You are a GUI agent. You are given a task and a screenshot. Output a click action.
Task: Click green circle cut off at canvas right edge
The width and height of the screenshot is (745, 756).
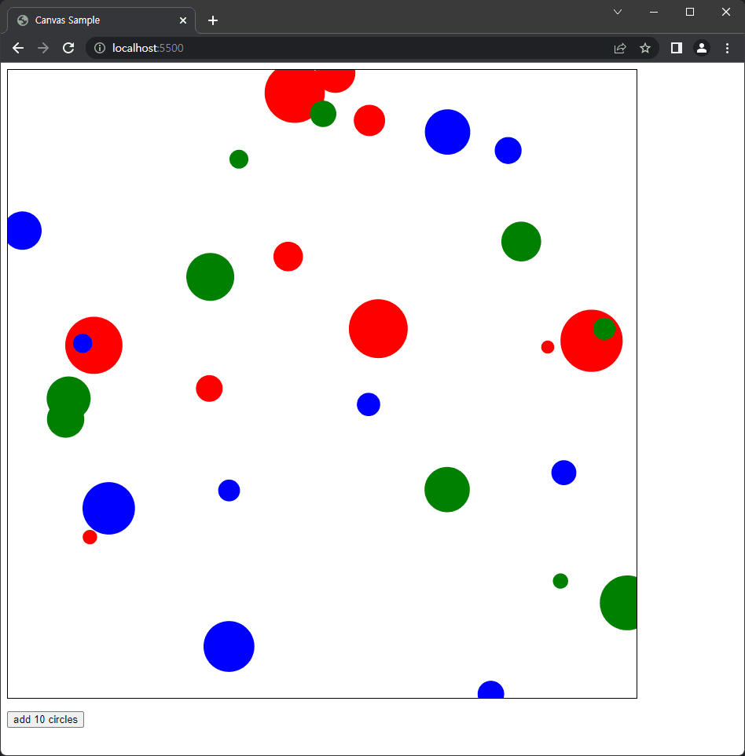622,603
